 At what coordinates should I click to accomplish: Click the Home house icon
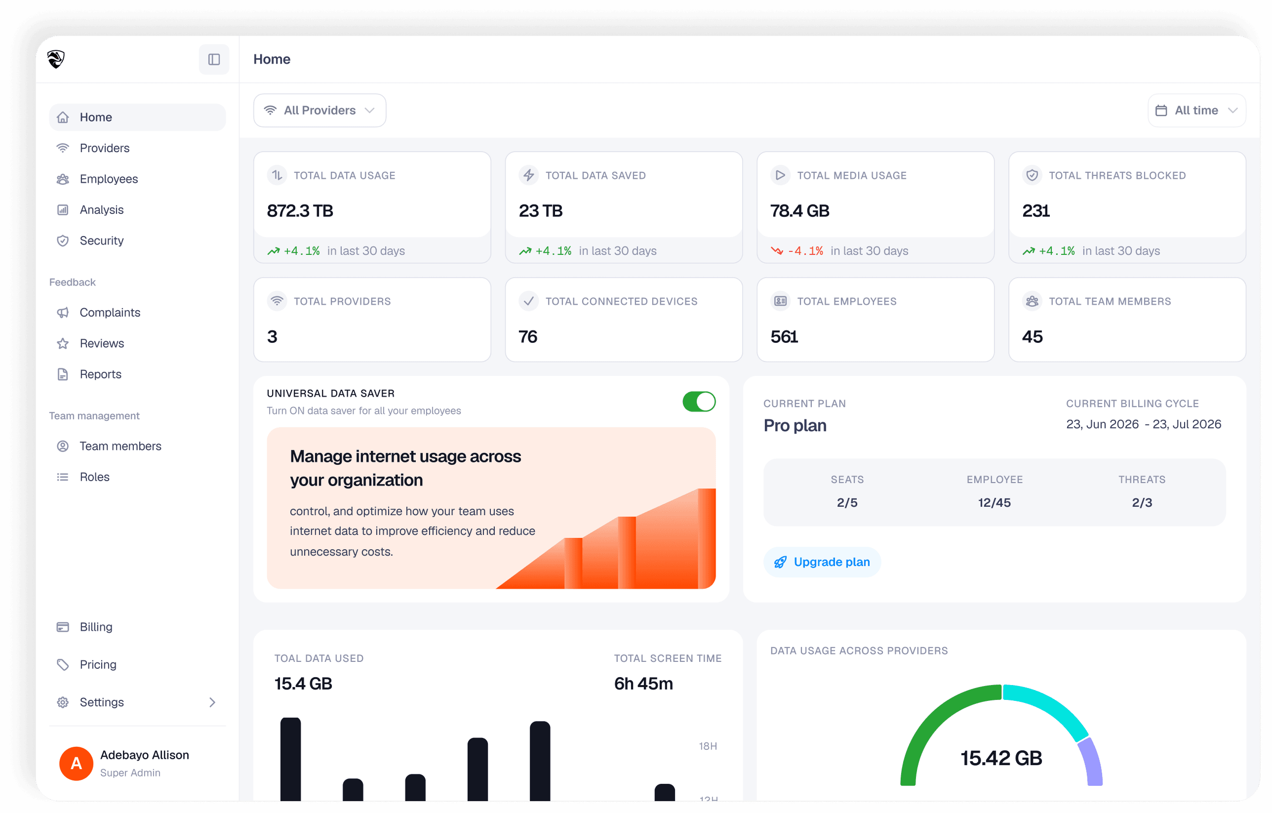(63, 117)
